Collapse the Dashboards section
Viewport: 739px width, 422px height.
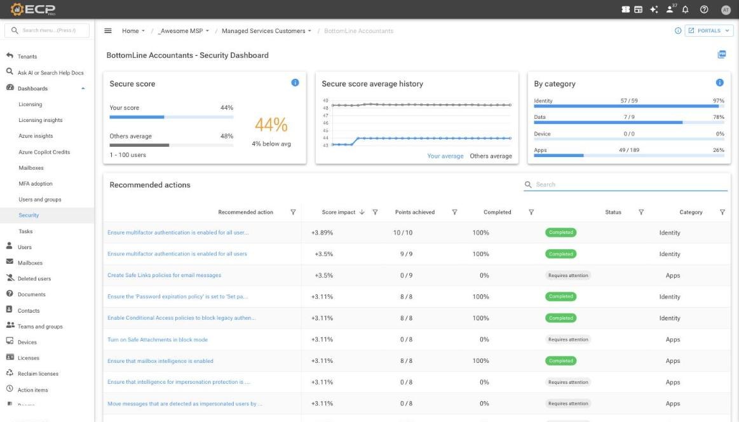83,88
